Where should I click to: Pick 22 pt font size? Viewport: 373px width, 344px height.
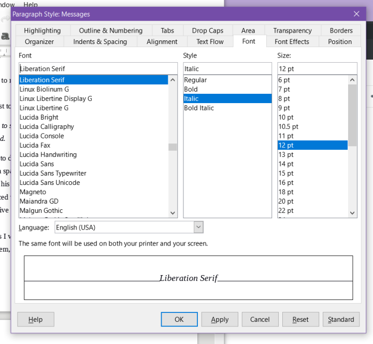click(312, 210)
